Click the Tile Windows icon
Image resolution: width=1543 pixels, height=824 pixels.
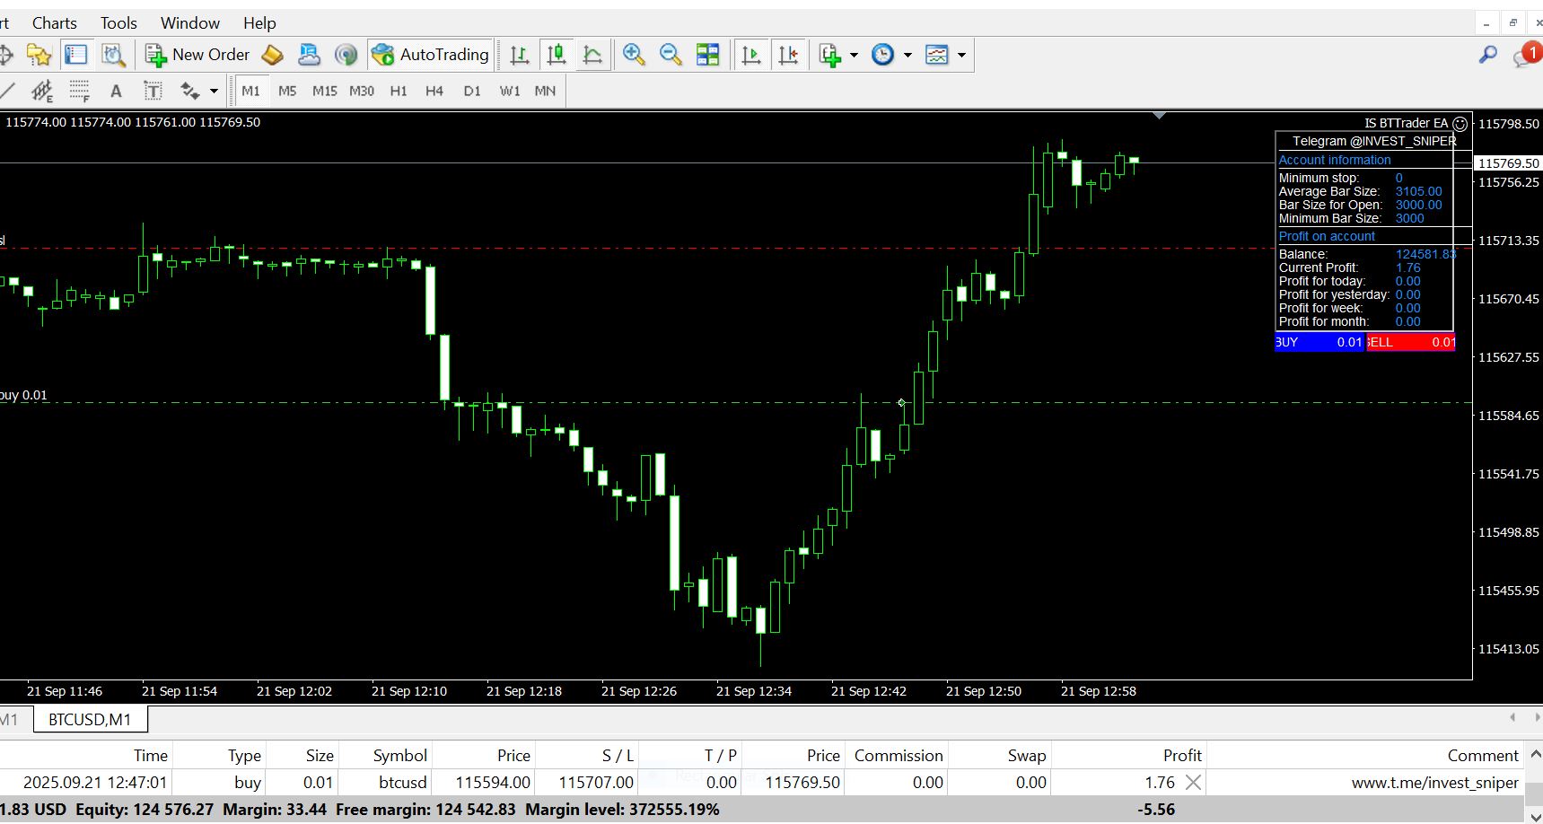point(708,55)
